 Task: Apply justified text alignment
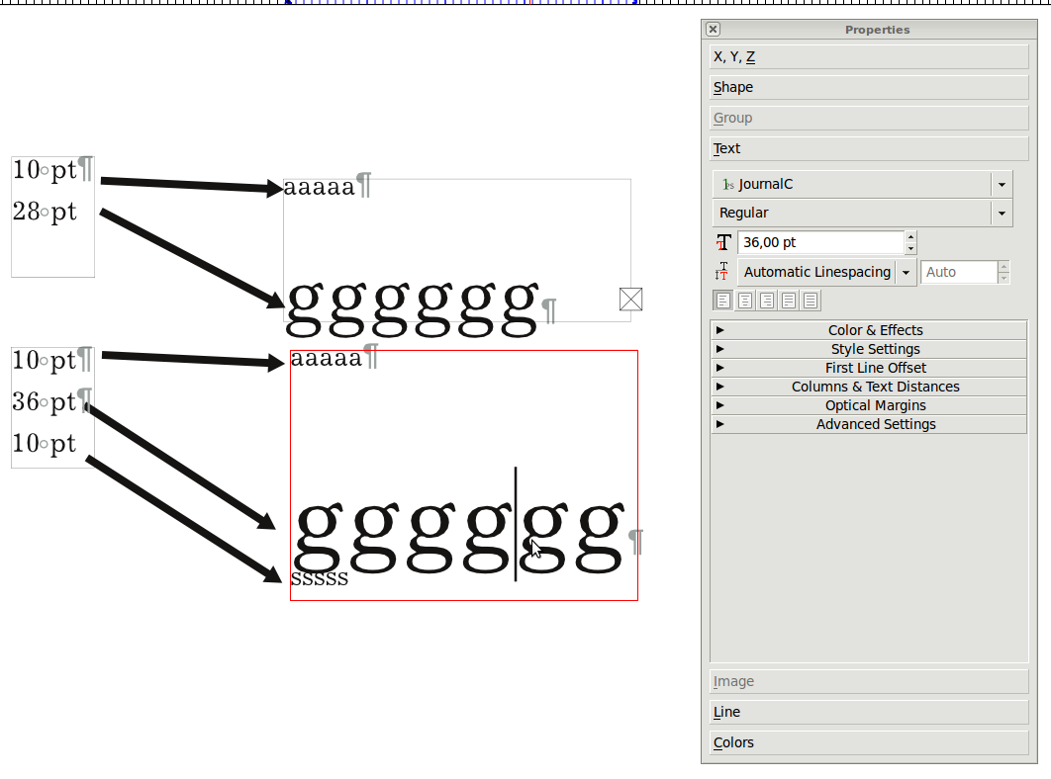coord(789,301)
